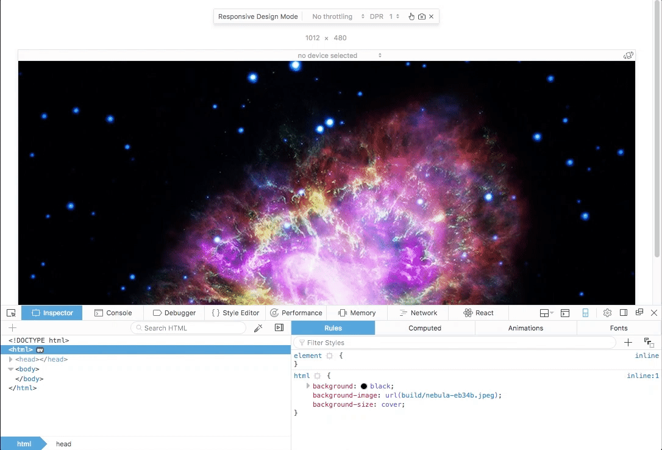This screenshot has width=662, height=450.
Task: Open the Fonts sidebar tab
Action: click(x=619, y=328)
